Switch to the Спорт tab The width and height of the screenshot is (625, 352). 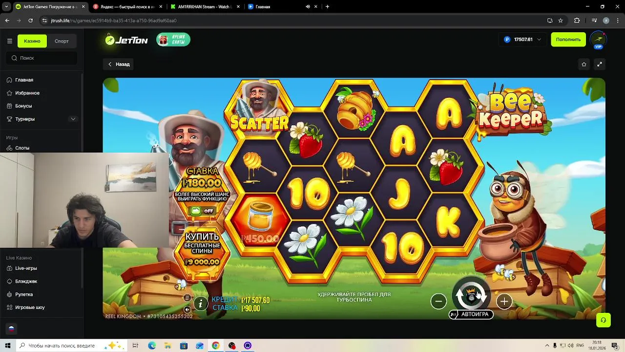[62, 41]
